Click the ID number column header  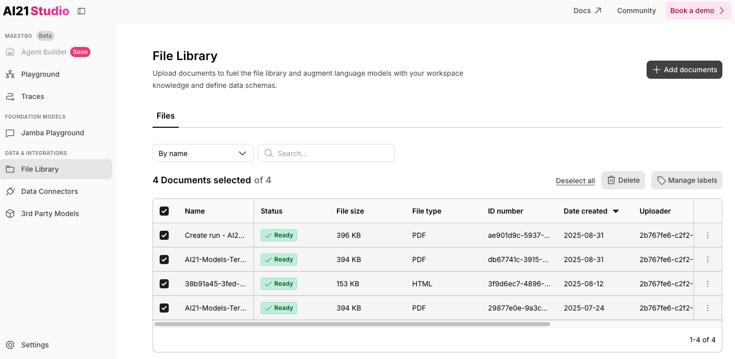(x=506, y=211)
